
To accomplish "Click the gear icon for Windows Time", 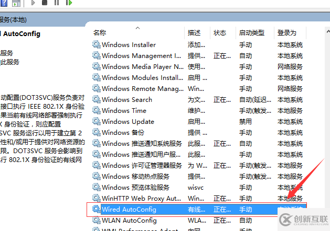I will 97,110.
